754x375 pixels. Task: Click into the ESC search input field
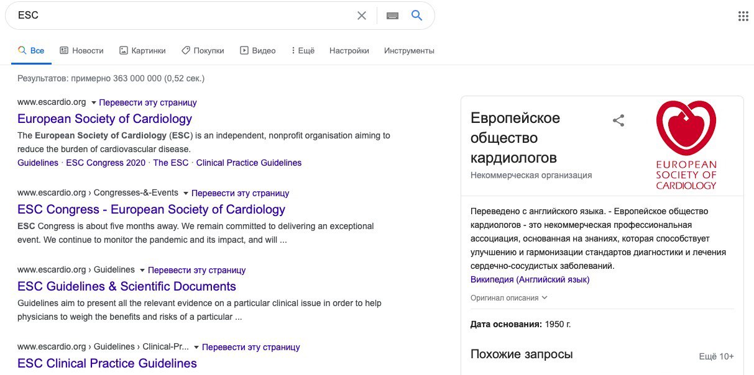[183, 16]
